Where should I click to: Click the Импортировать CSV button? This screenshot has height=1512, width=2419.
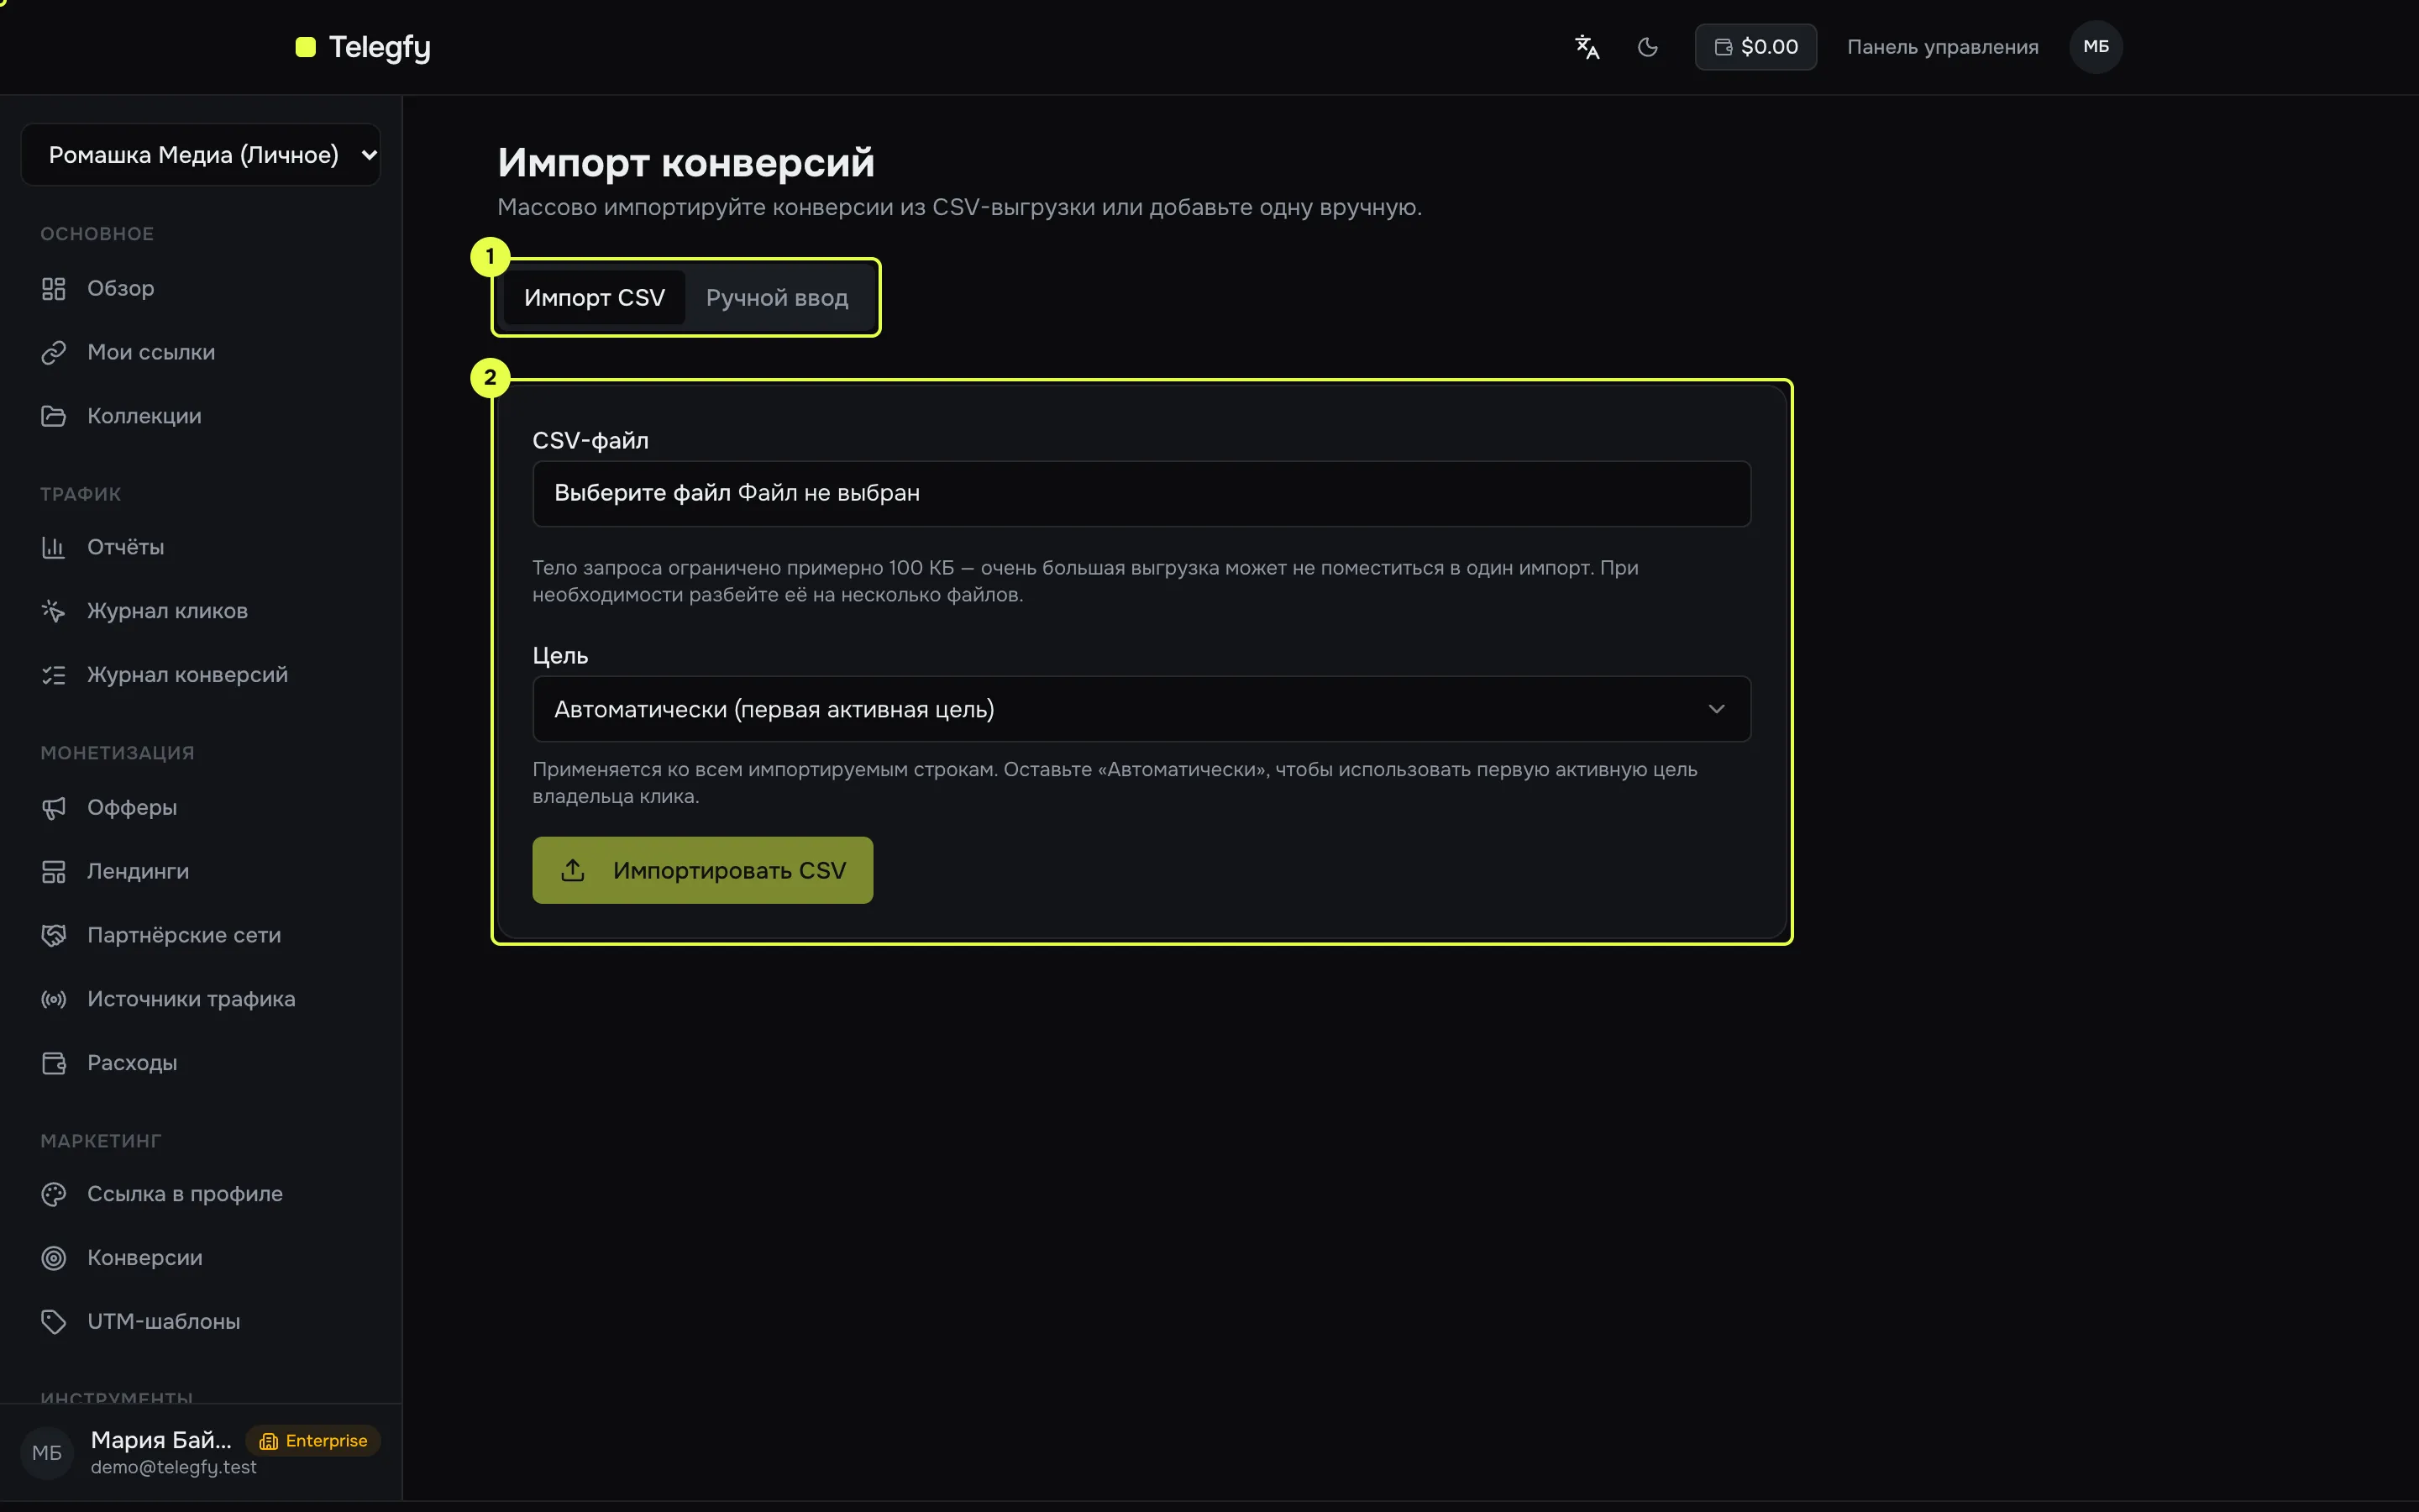[x=703, y=871]
